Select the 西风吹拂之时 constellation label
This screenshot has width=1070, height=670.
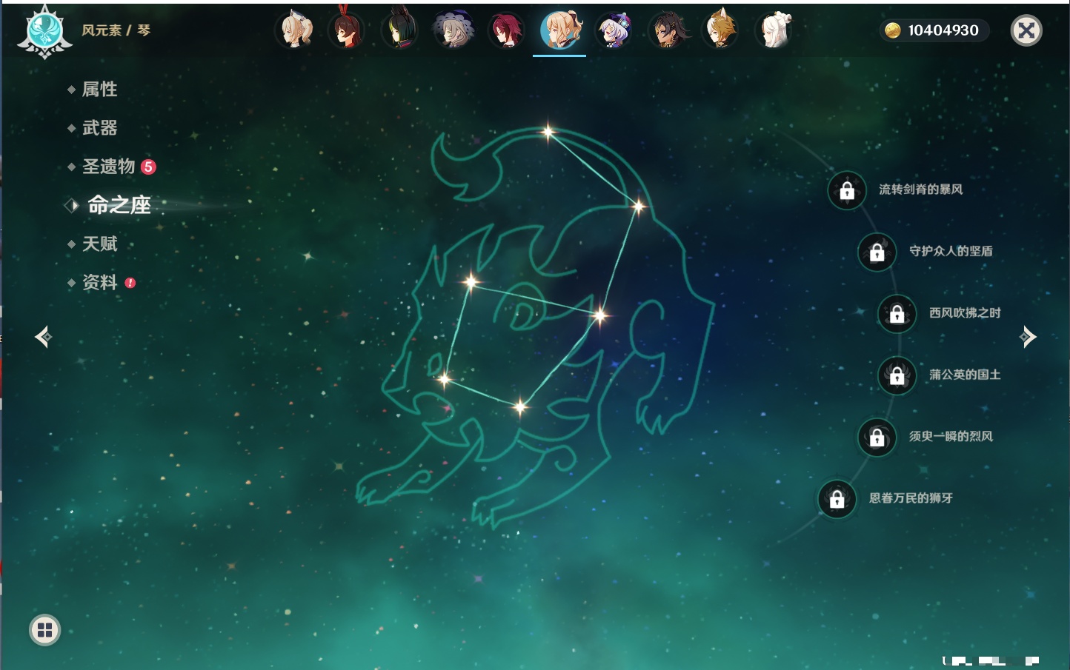pyautogui.click(x=965, y=313)
